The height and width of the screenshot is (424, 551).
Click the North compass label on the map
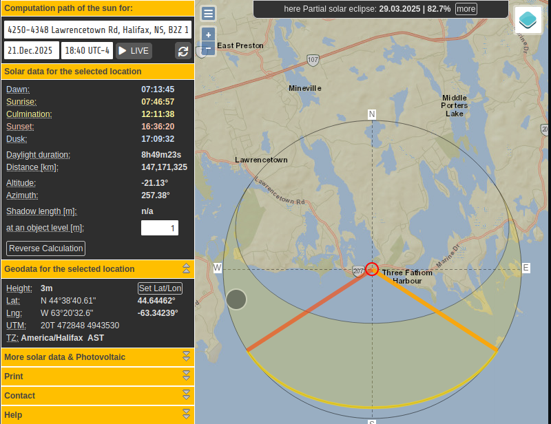372,114
